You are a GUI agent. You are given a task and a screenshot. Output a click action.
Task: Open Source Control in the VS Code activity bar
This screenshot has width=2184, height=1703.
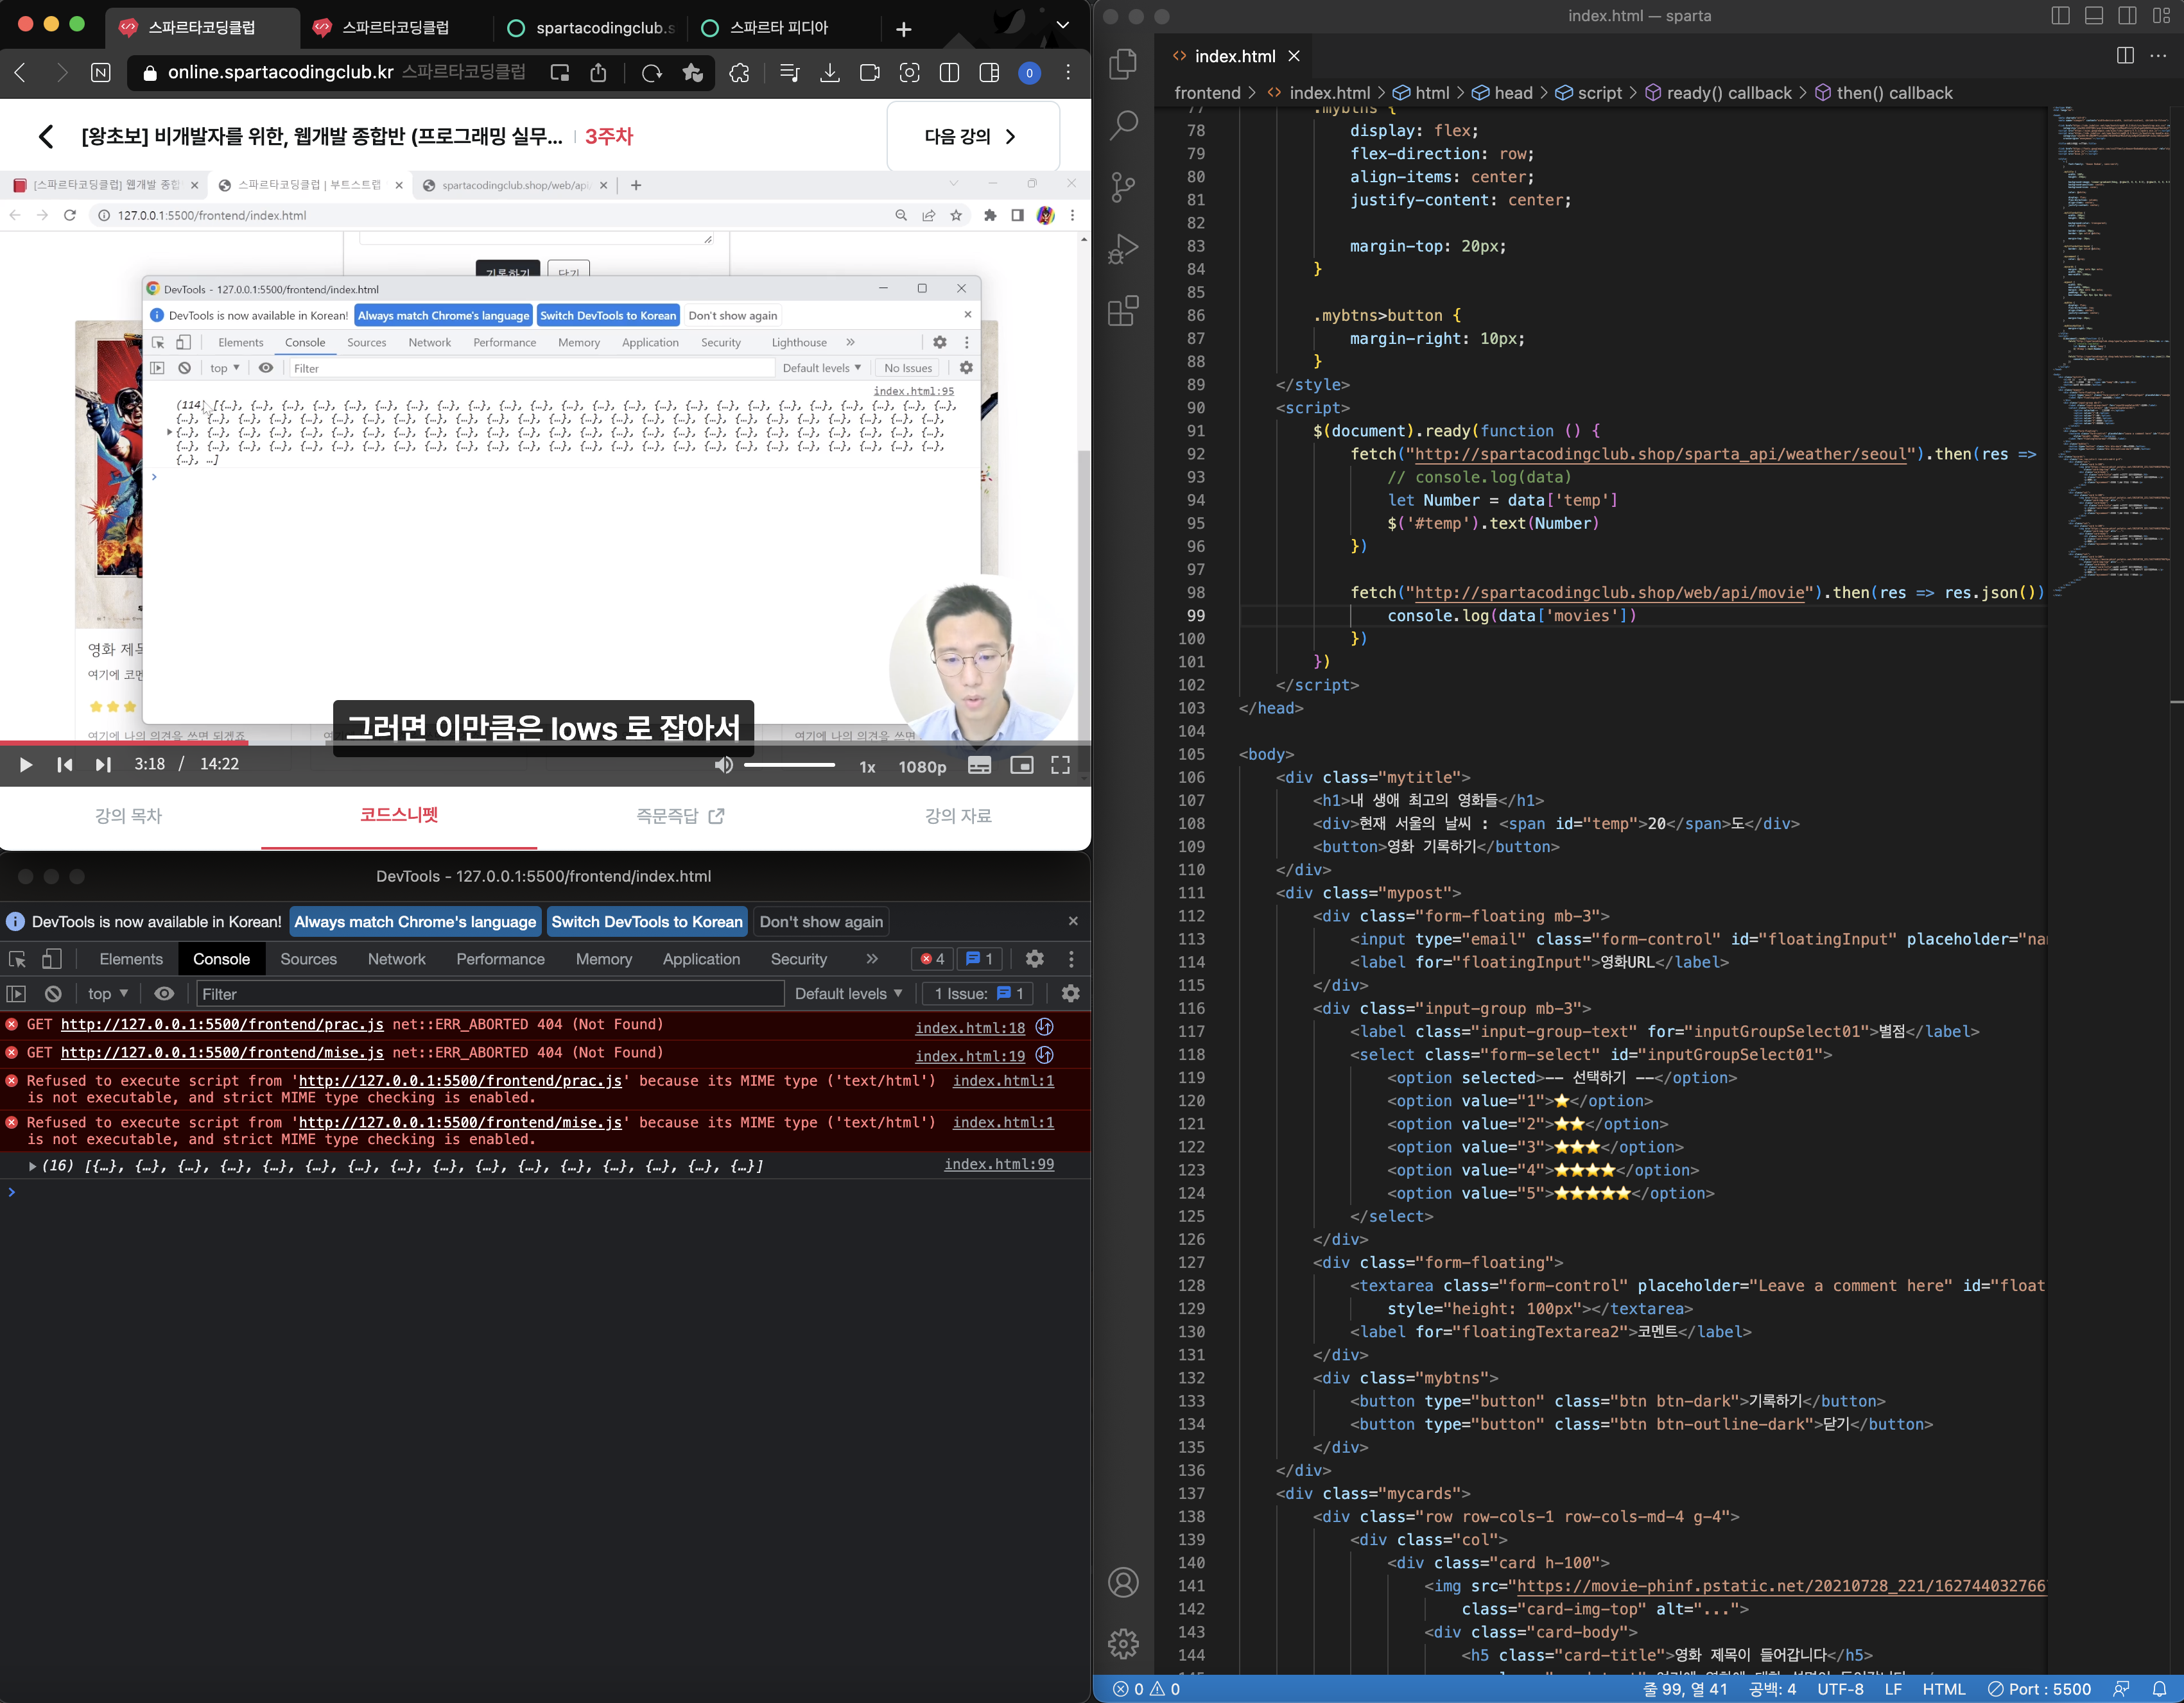tap(1123, 187)
